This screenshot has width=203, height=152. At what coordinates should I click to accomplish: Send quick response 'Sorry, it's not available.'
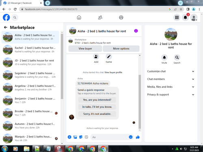pyautogui.click(x=97, y=114)
